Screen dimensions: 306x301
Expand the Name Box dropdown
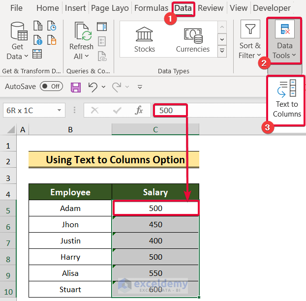point(60,110)
